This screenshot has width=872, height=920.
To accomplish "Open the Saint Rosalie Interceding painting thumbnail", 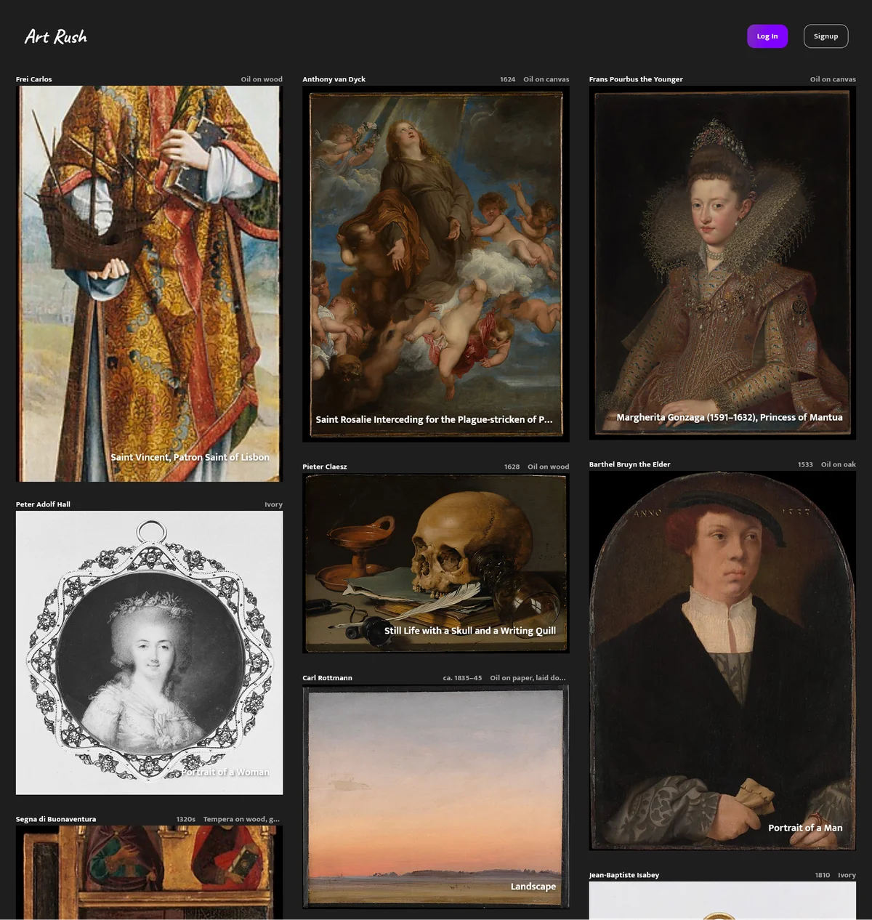I will (436, 264).
